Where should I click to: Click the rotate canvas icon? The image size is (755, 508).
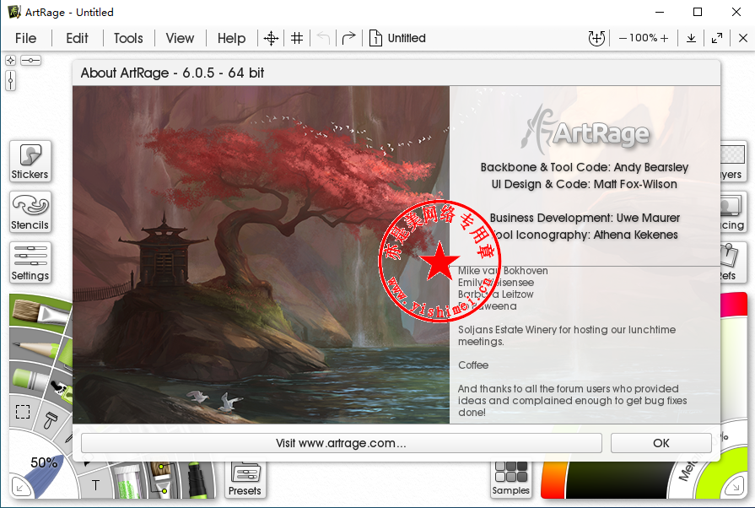point(596,38)
